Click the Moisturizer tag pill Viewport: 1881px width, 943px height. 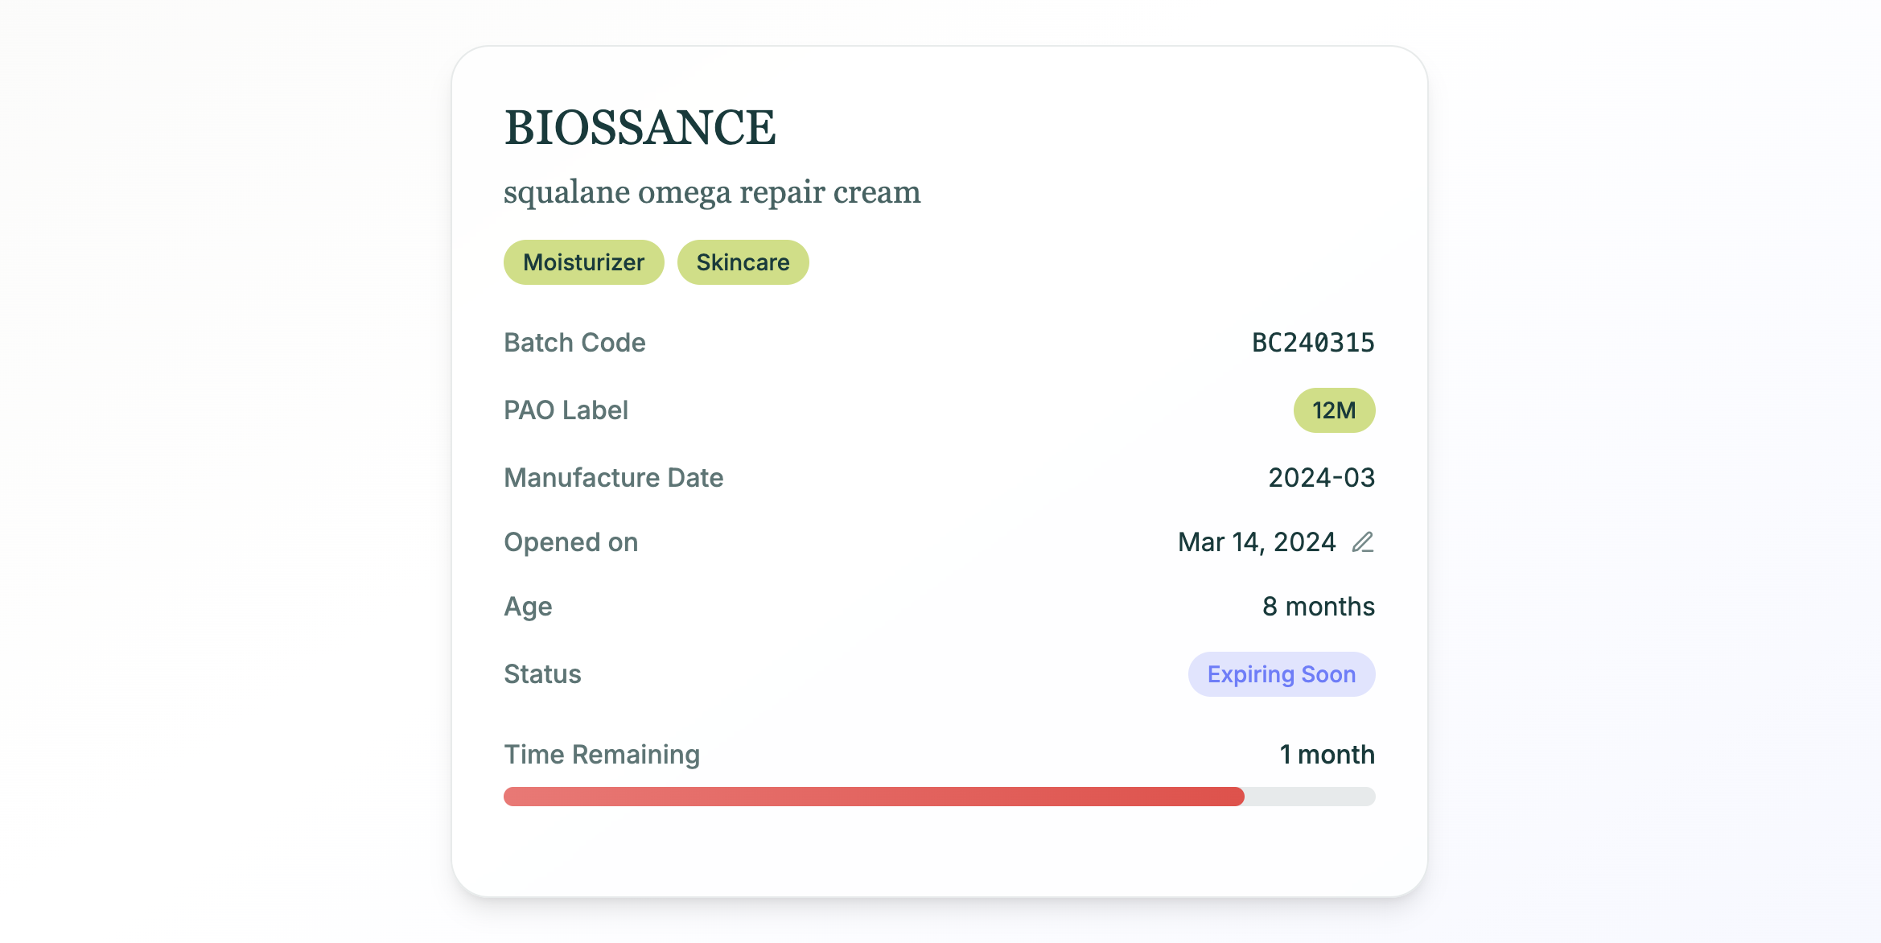pos(583,262)
